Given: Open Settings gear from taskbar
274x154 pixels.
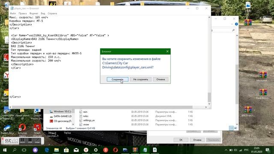Looking at the screenshot, I should [x=96, y=150].
